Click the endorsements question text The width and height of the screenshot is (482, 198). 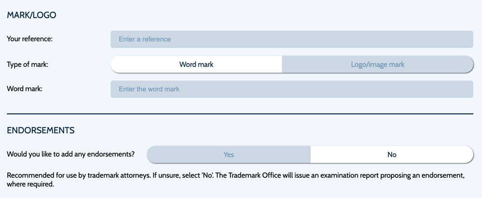pos(70,155)
